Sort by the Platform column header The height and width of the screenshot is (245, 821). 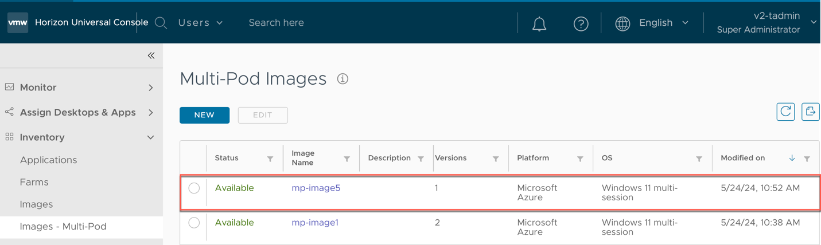[x=533, y=158]
